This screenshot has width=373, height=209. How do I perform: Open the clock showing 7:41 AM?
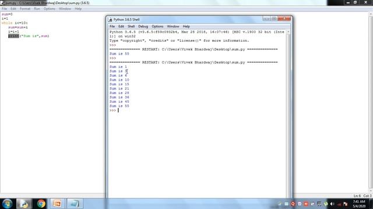point(359,204)
